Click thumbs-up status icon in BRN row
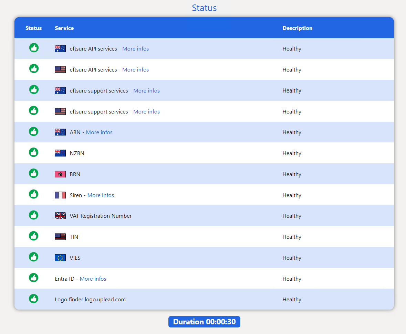 (34, 173)
